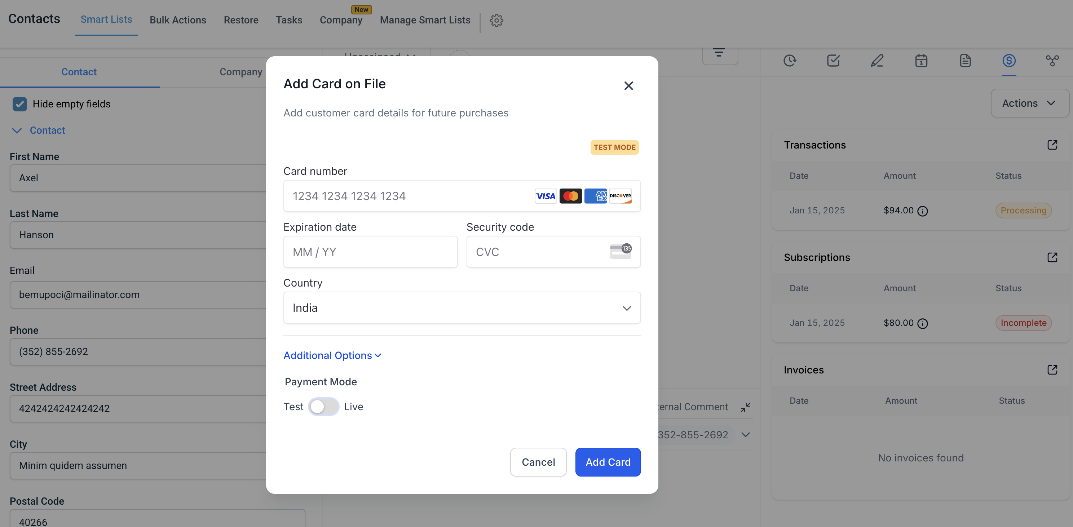Viewport: 1073px width, 527px height.
Task: Open the payments dollar icon
Action: pyautogui.click(x=1009, y=61)
